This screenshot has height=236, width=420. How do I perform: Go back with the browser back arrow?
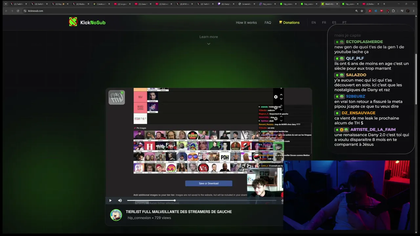tap(6, 11)
